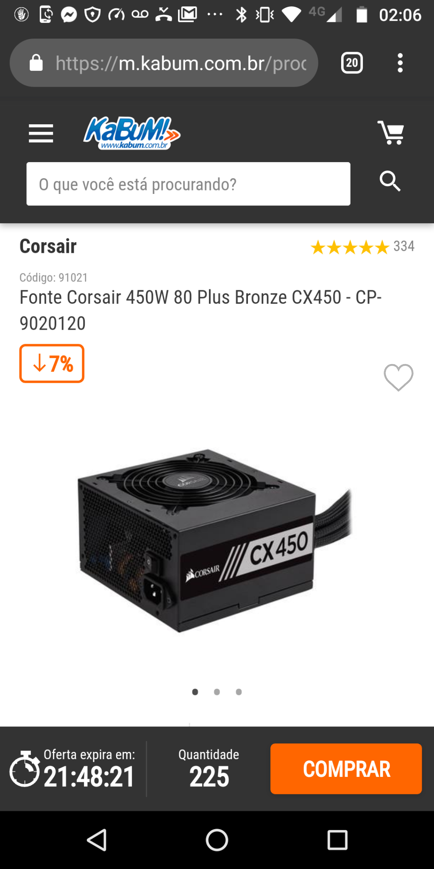434x869 pixels.
Task: Select the third image carousel dot
Action: point(239,692)
